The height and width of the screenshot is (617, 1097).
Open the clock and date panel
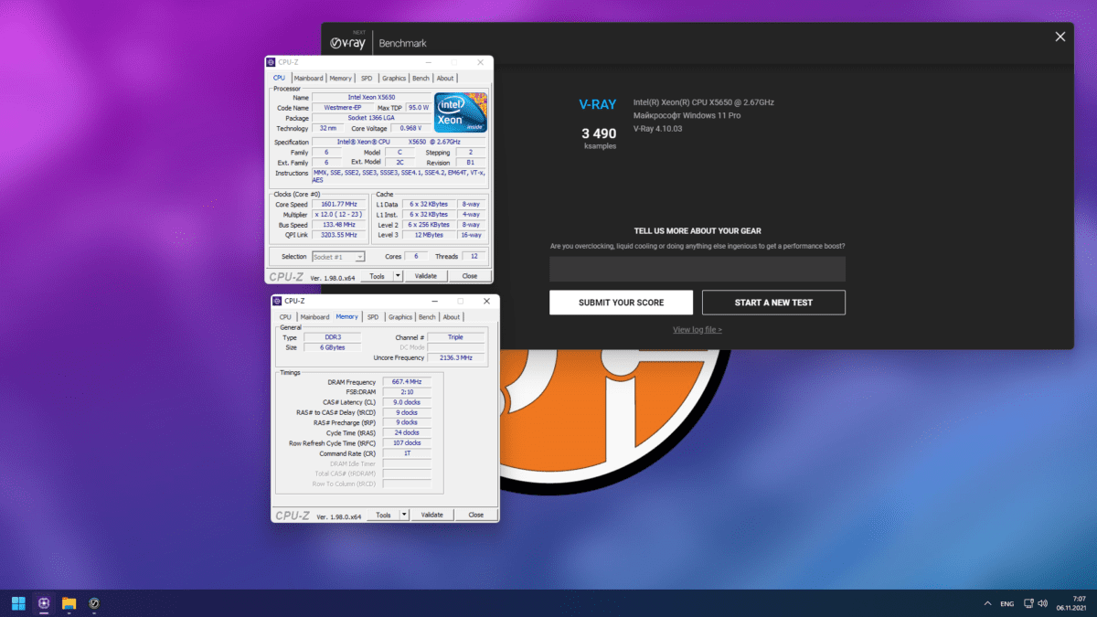pos(1071,603)
